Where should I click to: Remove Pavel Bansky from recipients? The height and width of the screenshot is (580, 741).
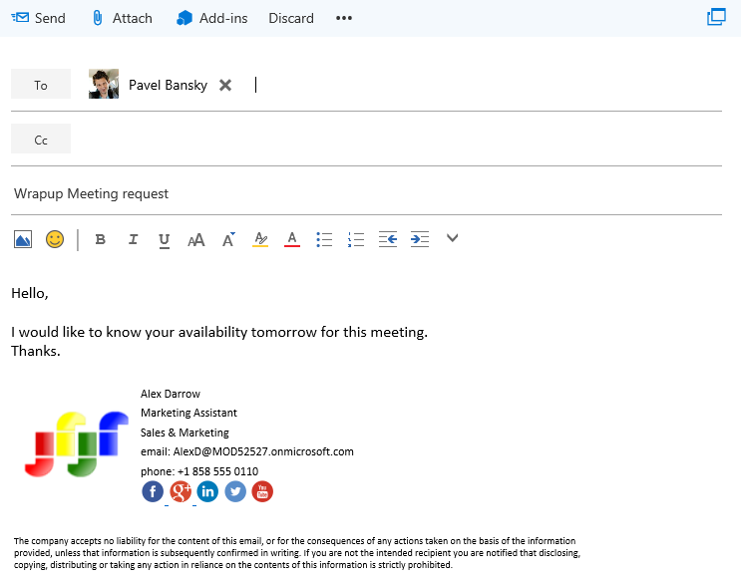(225, 85)
